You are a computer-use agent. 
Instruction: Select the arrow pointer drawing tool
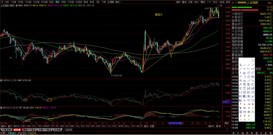(x=241, y=65)
